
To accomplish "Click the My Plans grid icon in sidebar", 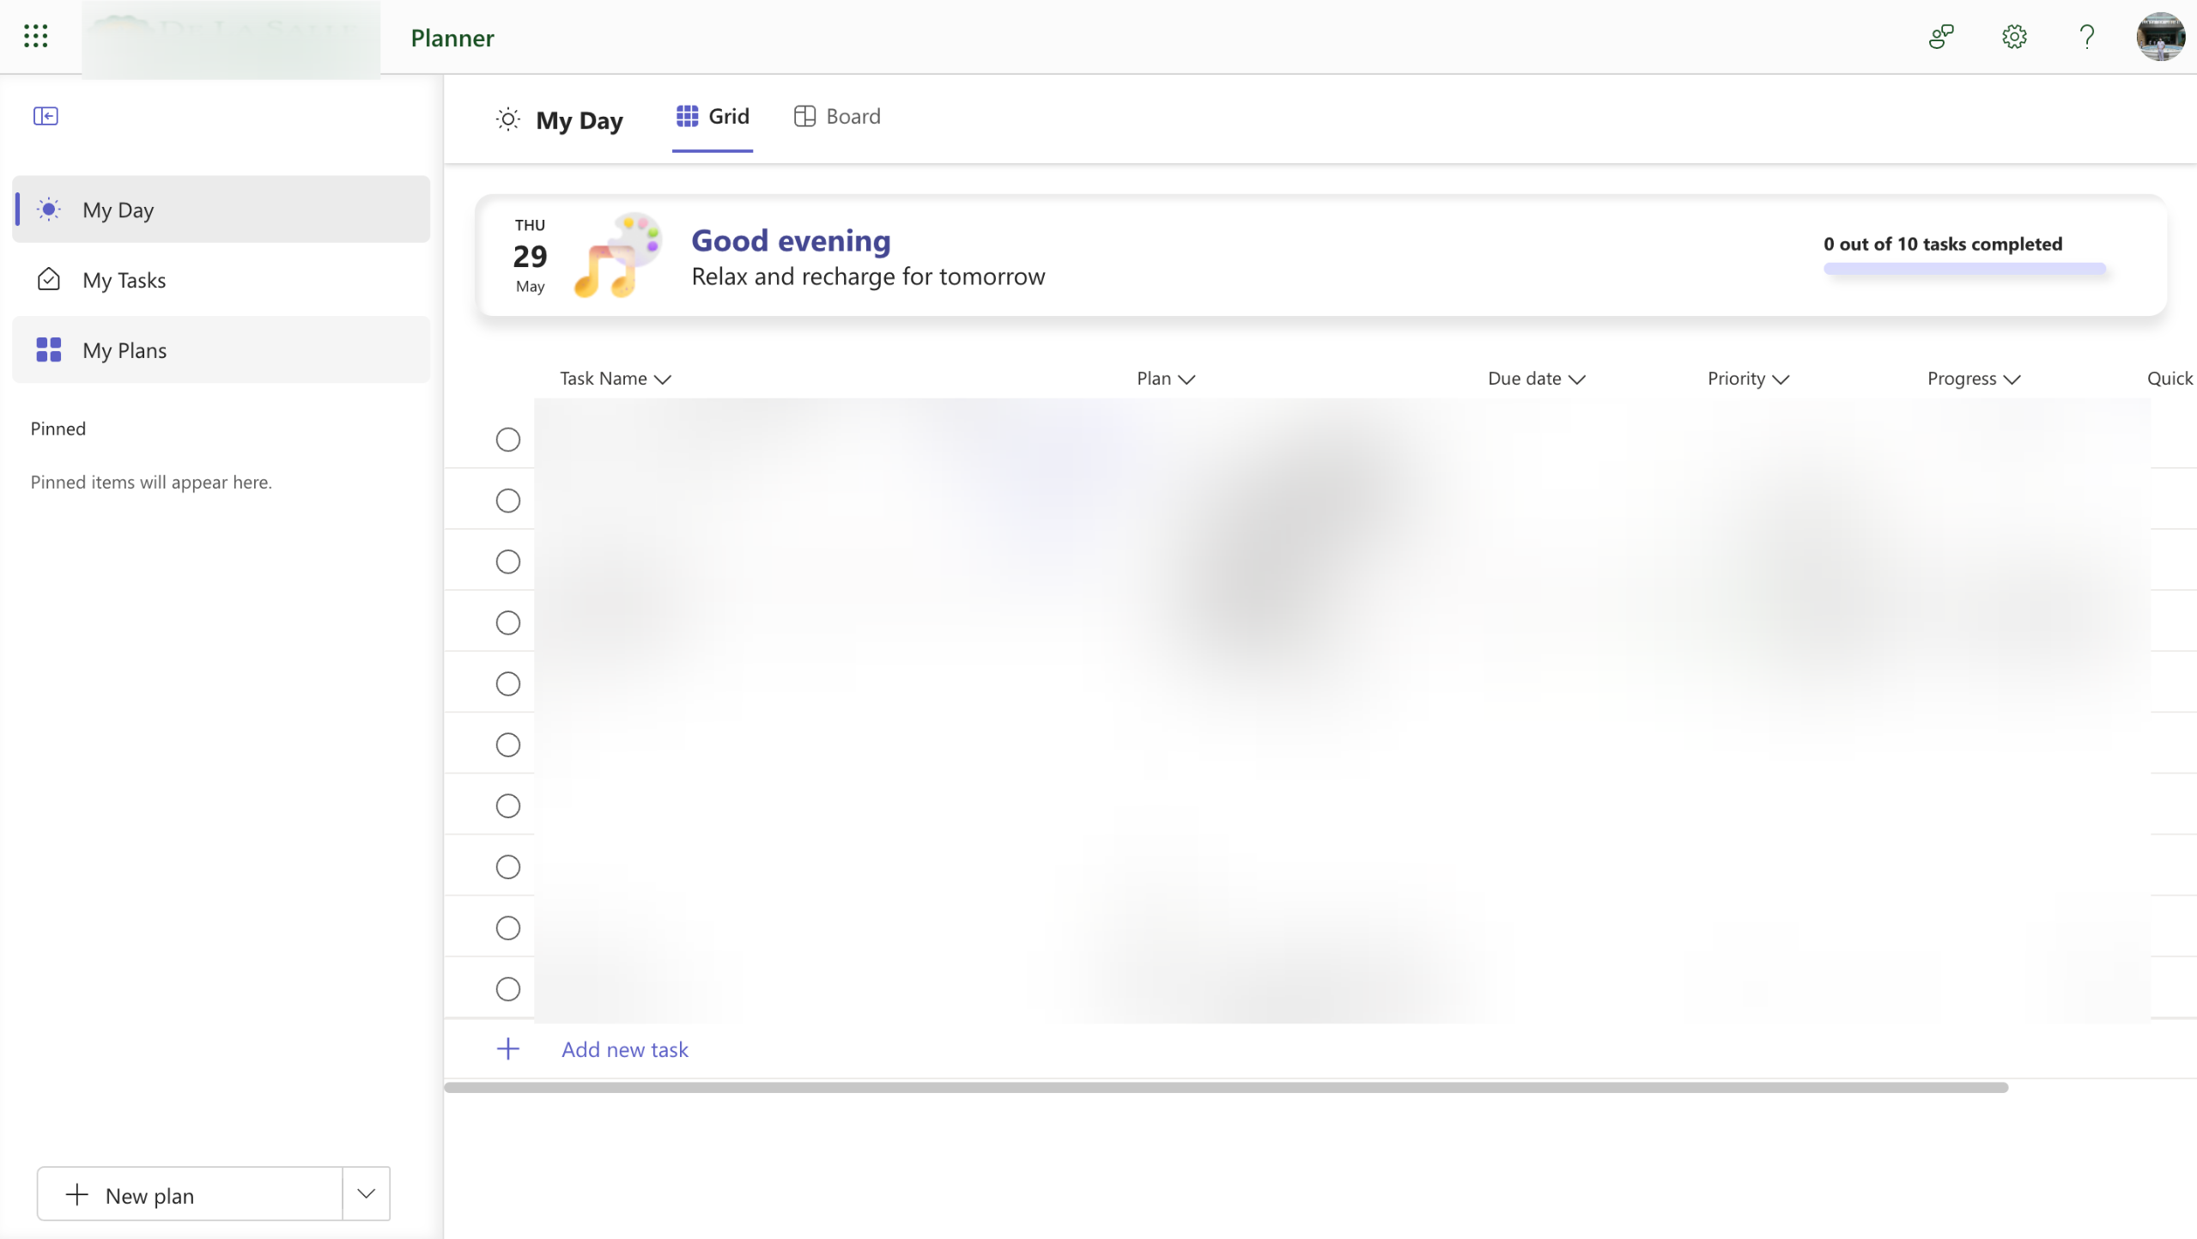I will point(49,349).
